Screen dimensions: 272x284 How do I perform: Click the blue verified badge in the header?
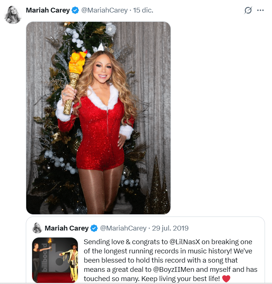[75, 10]
